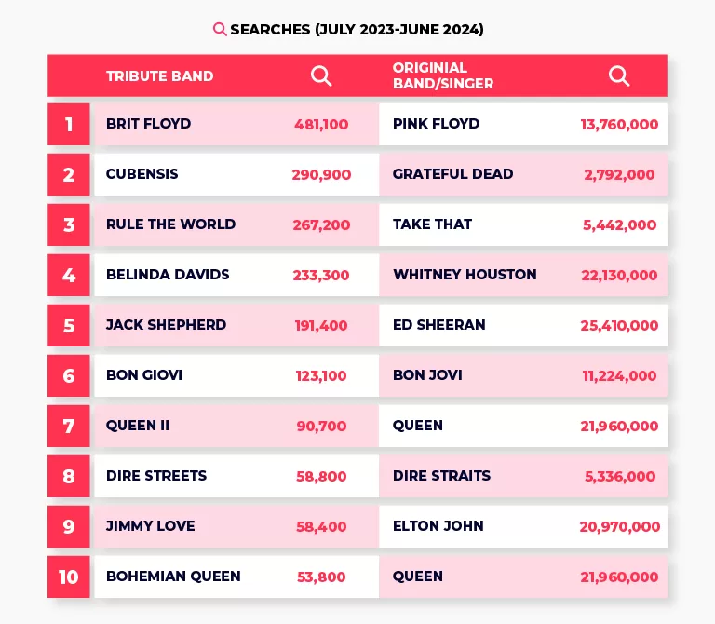The image size is (715, 624).
Task: Select the Tribute Band column header
Action: tap(160, 76)
